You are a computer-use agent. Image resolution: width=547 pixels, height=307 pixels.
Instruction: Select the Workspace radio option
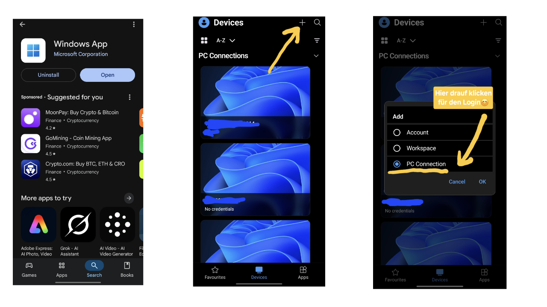397,148
